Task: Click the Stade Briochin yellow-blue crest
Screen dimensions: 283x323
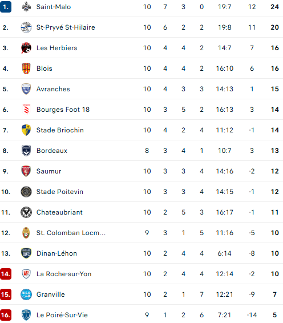Action: (x=26, y=130)
